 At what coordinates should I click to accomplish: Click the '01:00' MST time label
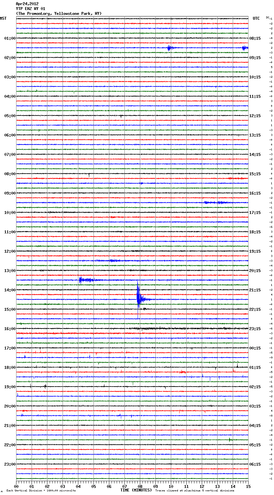tap(10, 38)
